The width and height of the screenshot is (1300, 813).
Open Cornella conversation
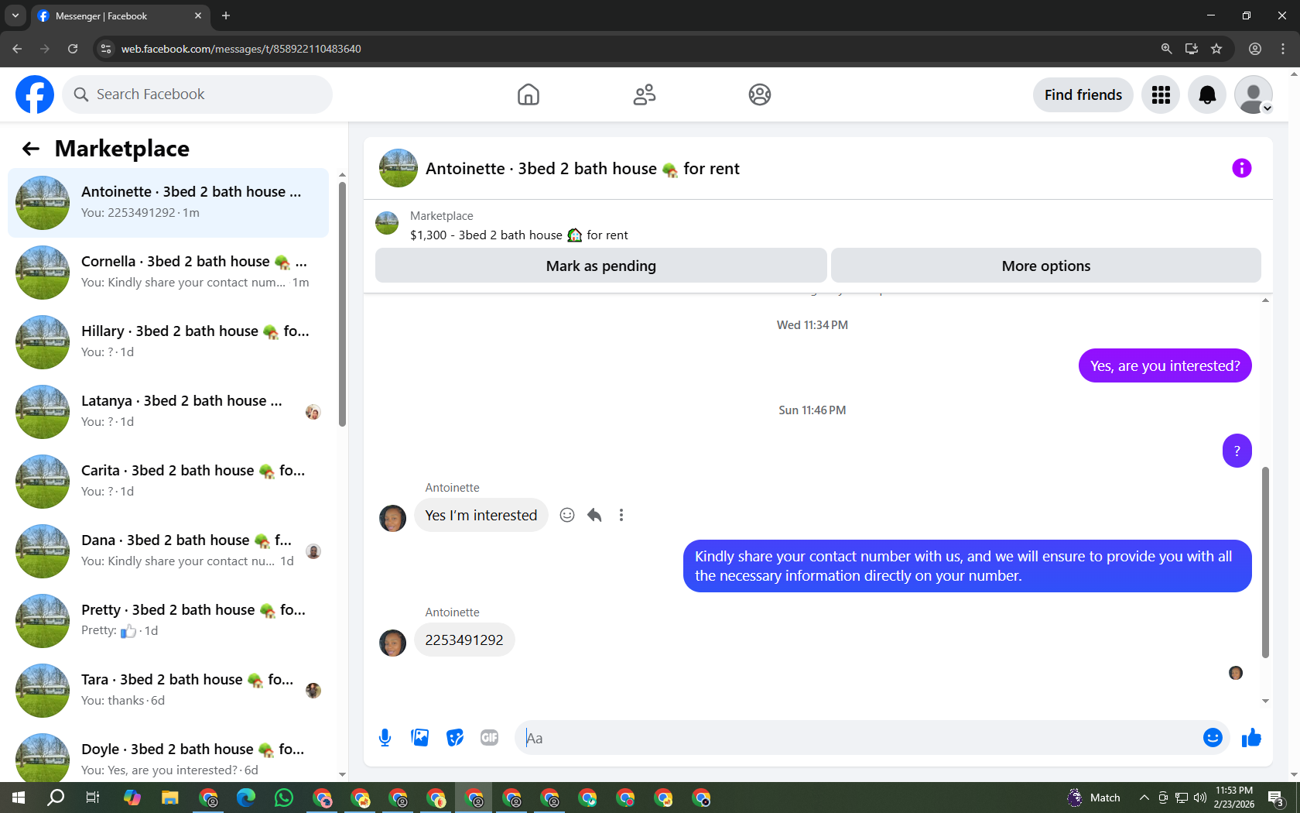168,273
